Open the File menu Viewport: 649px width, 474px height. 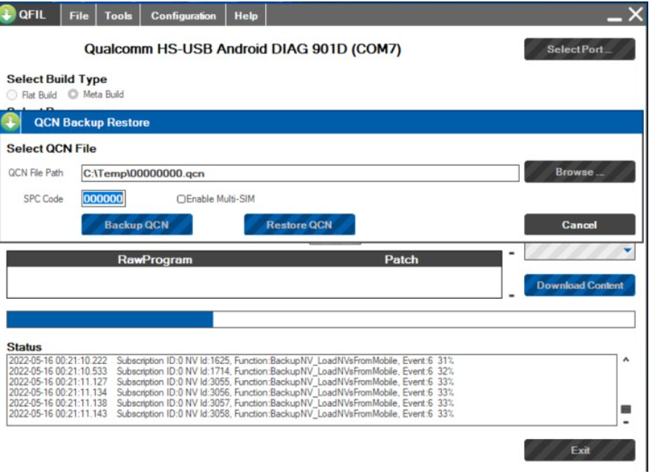[x=79, y=16]
